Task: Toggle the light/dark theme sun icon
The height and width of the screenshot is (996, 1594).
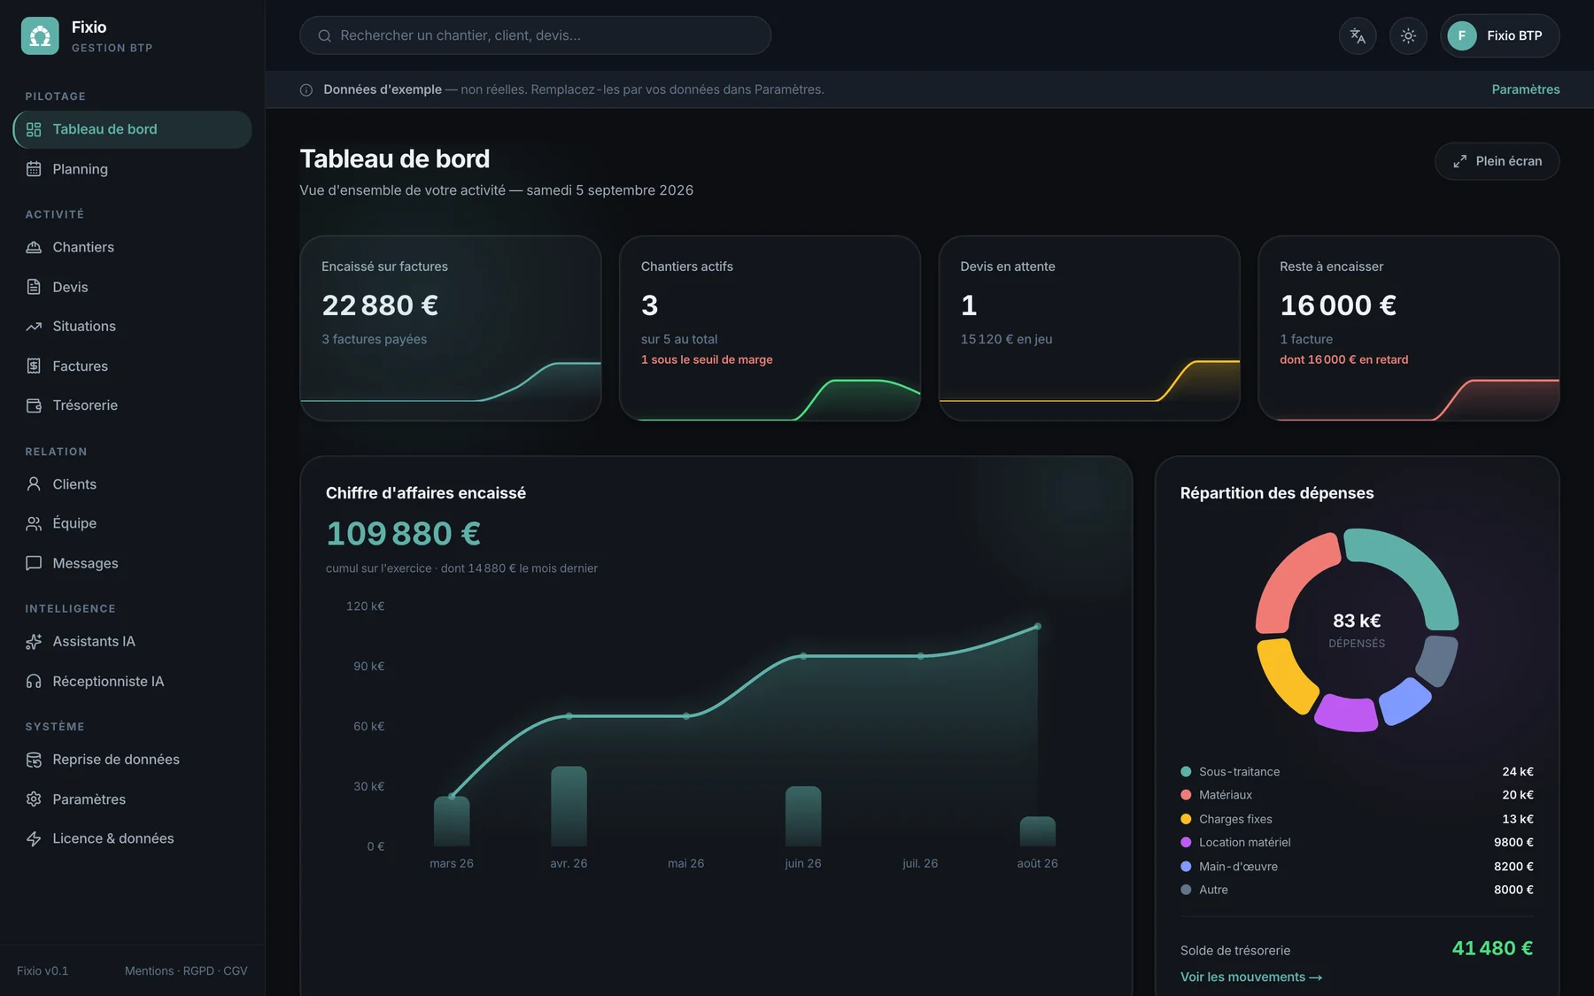Action: tap(1408, 36)
